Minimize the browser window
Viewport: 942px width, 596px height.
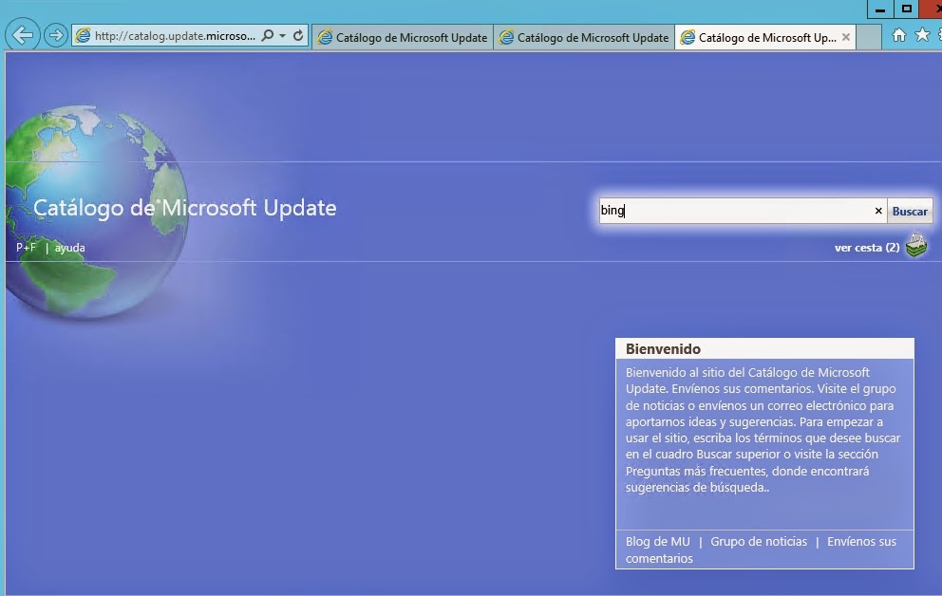click(880, 9)
